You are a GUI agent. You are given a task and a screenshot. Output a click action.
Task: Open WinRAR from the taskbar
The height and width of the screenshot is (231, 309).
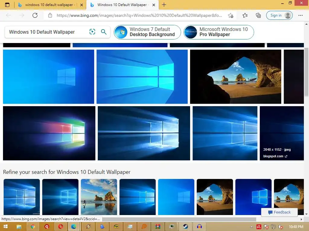click(x=158, y=226)
